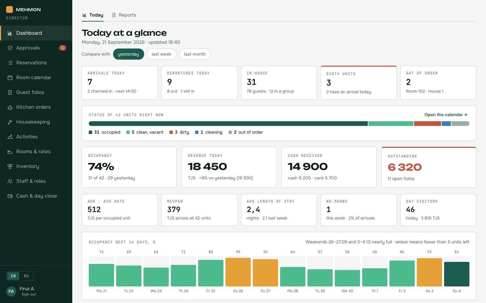This screenshot has height=303, width=486.
Task: Compare with yesterday
Action: [128, 54]
